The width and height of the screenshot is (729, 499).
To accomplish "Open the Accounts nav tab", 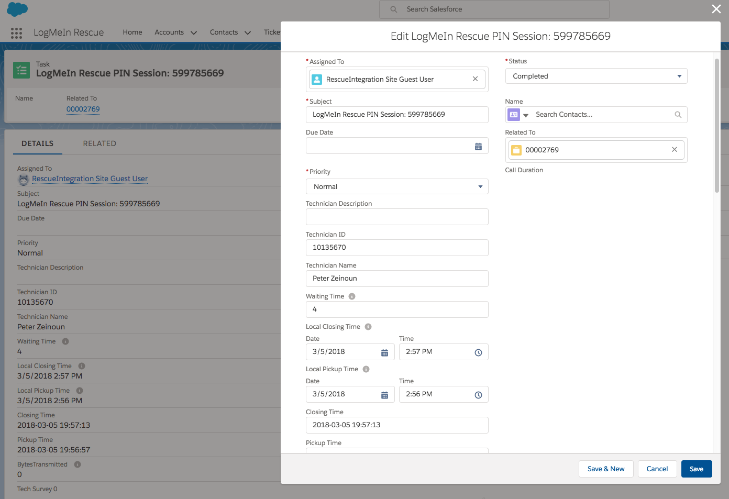I will [x=169, y=32].
